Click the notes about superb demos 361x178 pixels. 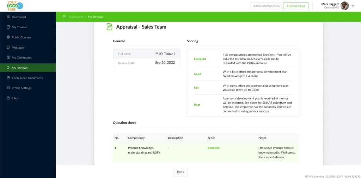tap(276, 152)
